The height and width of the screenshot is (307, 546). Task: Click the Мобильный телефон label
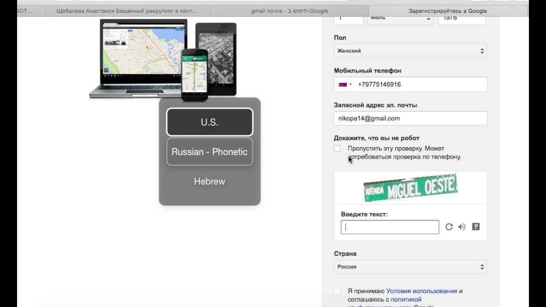click(x=368, y=71)
